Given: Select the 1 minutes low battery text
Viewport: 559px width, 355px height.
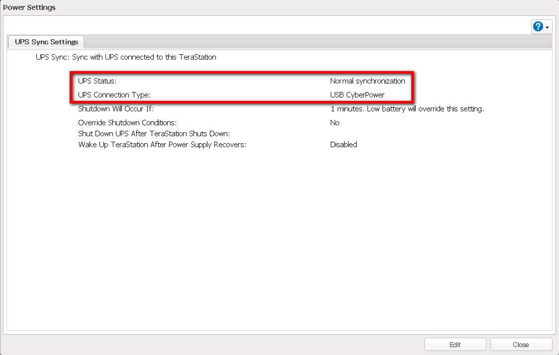Looking at the screenshot, I should (x=406, y=109).
